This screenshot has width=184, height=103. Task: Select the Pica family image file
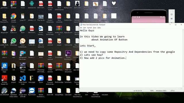coord(41,17)
